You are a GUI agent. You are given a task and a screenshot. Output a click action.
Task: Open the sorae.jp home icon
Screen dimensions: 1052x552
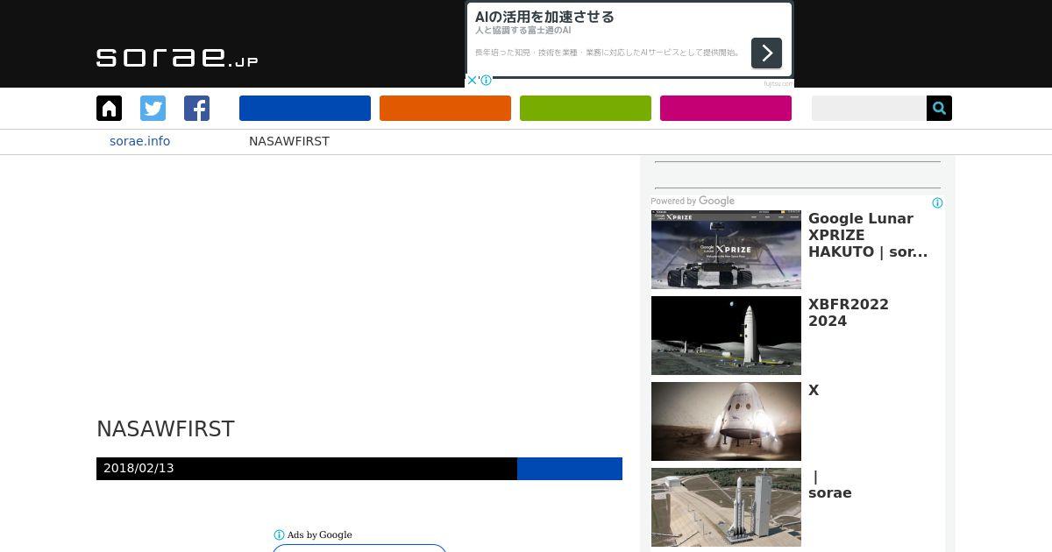click(x=109, y=109)
